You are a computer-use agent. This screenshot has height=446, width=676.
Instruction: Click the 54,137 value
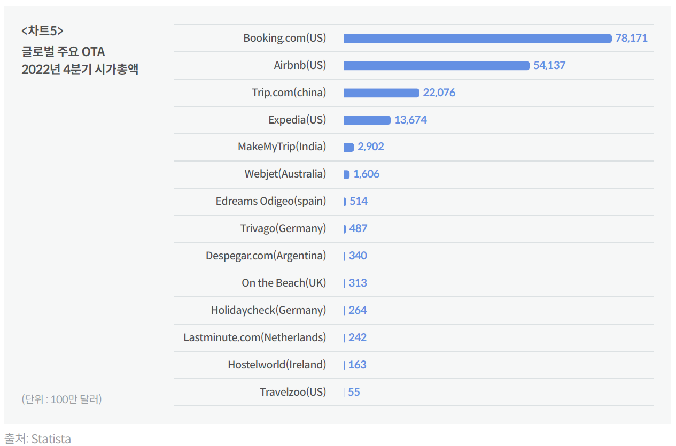(549, 65)
